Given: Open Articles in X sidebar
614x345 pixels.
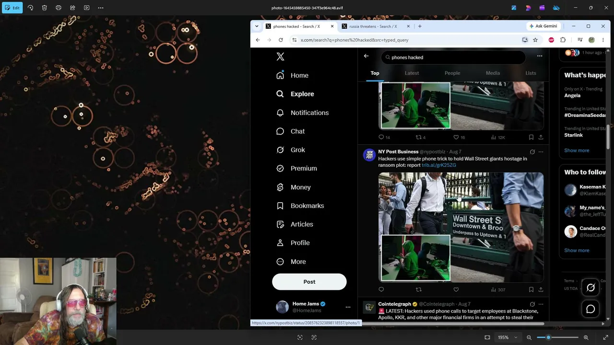Looking at the screenshot, I should (x=295, y=224).
